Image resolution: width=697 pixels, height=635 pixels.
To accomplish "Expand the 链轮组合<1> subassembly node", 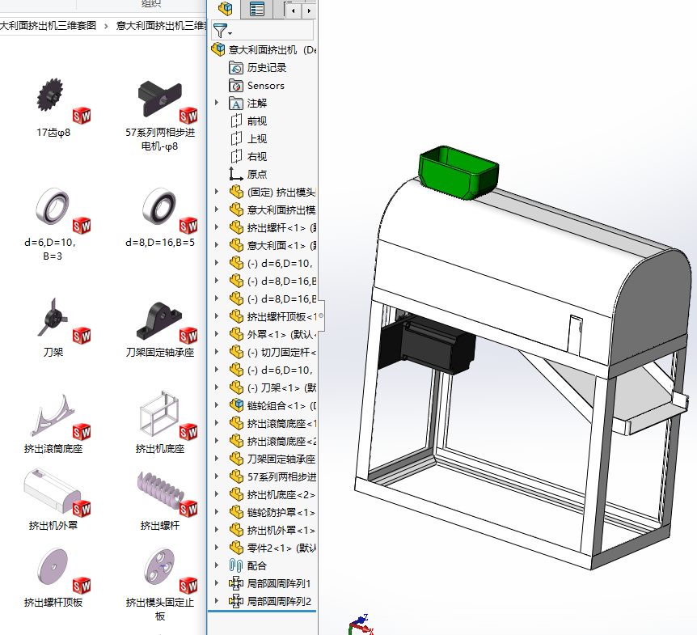I will click(x=217, y=405).
